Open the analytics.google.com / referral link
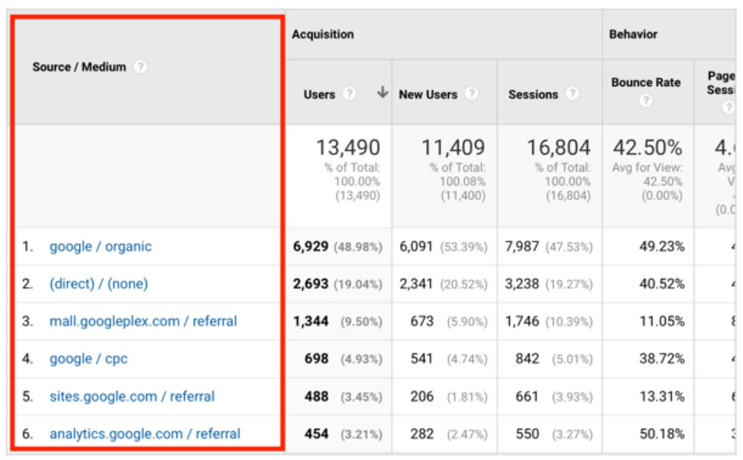The width and height of the screenshot is (743, 460). (145, 434)
